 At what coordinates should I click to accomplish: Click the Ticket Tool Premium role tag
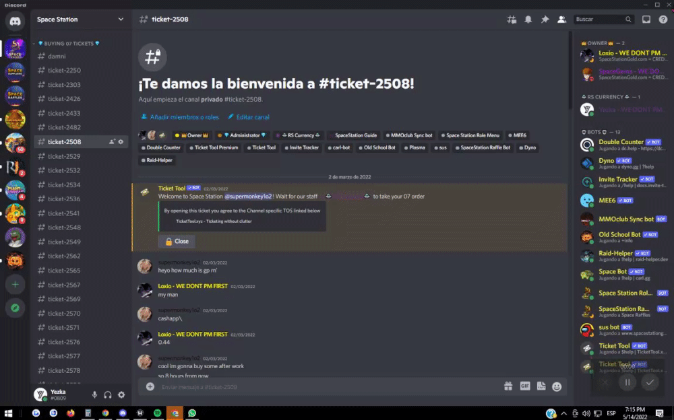click(214, 147)
